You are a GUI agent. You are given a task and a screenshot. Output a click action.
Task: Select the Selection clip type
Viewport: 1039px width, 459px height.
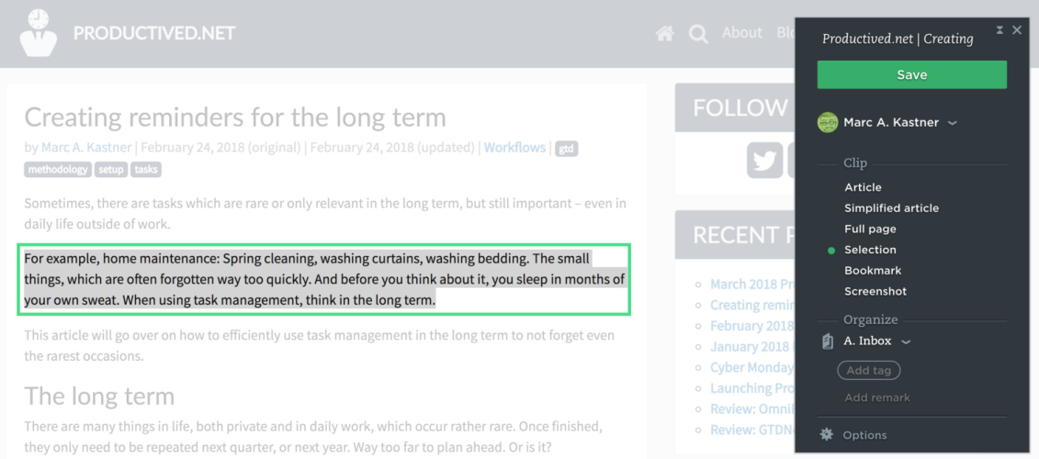click(x=870, y=250)
